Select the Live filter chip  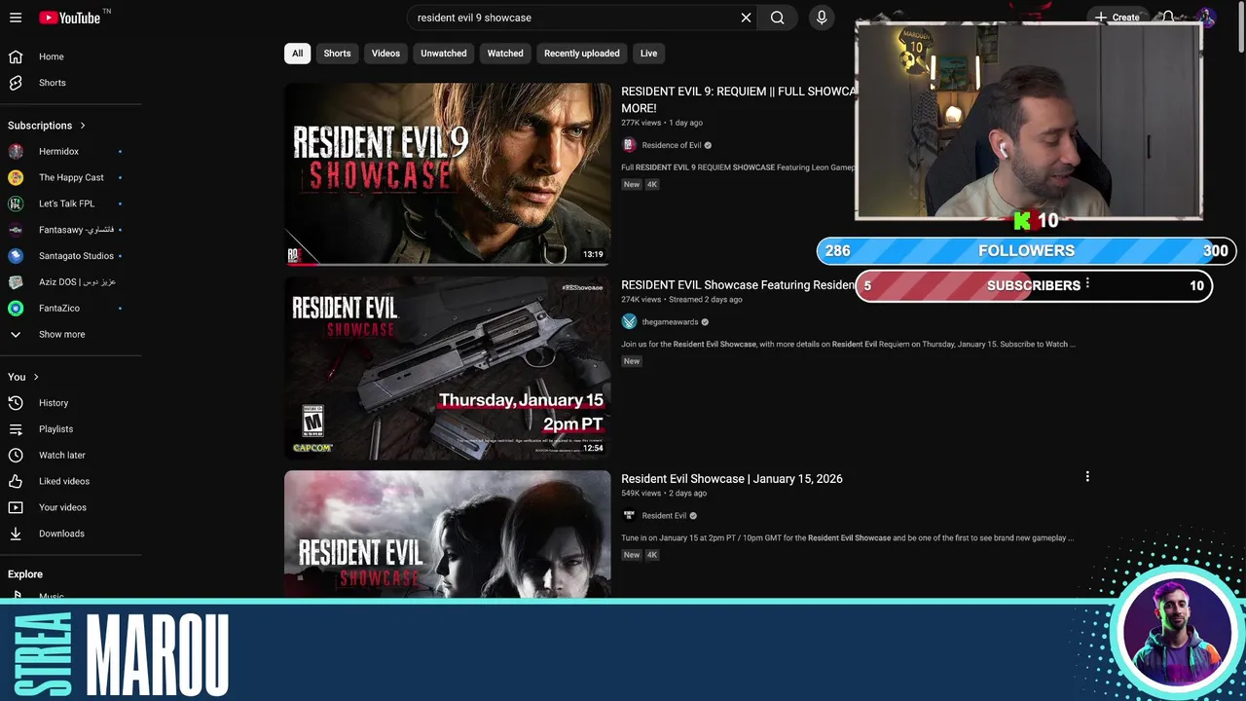click(x=648, y=54)
